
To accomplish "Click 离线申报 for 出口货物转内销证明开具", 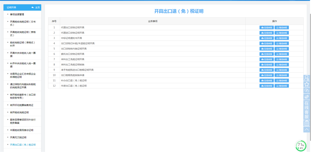I will click(x=281, y=49).
